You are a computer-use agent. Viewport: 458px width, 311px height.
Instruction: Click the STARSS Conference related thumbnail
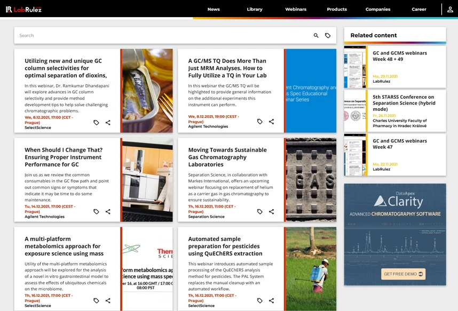(x=355, y=111)
